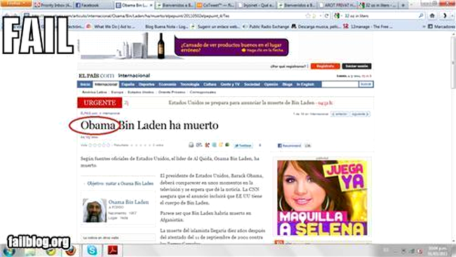The height and width of the screenshot is (257, 456).
Task: Open 'Public Radio Exchange' bookmark
Action: click(x=266, y=27)
